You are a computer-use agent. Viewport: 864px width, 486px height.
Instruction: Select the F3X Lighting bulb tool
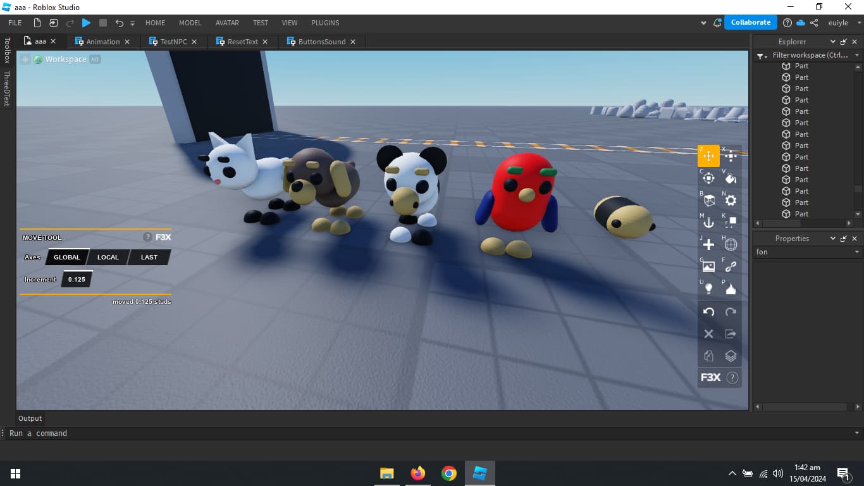(x=708, y=289)
